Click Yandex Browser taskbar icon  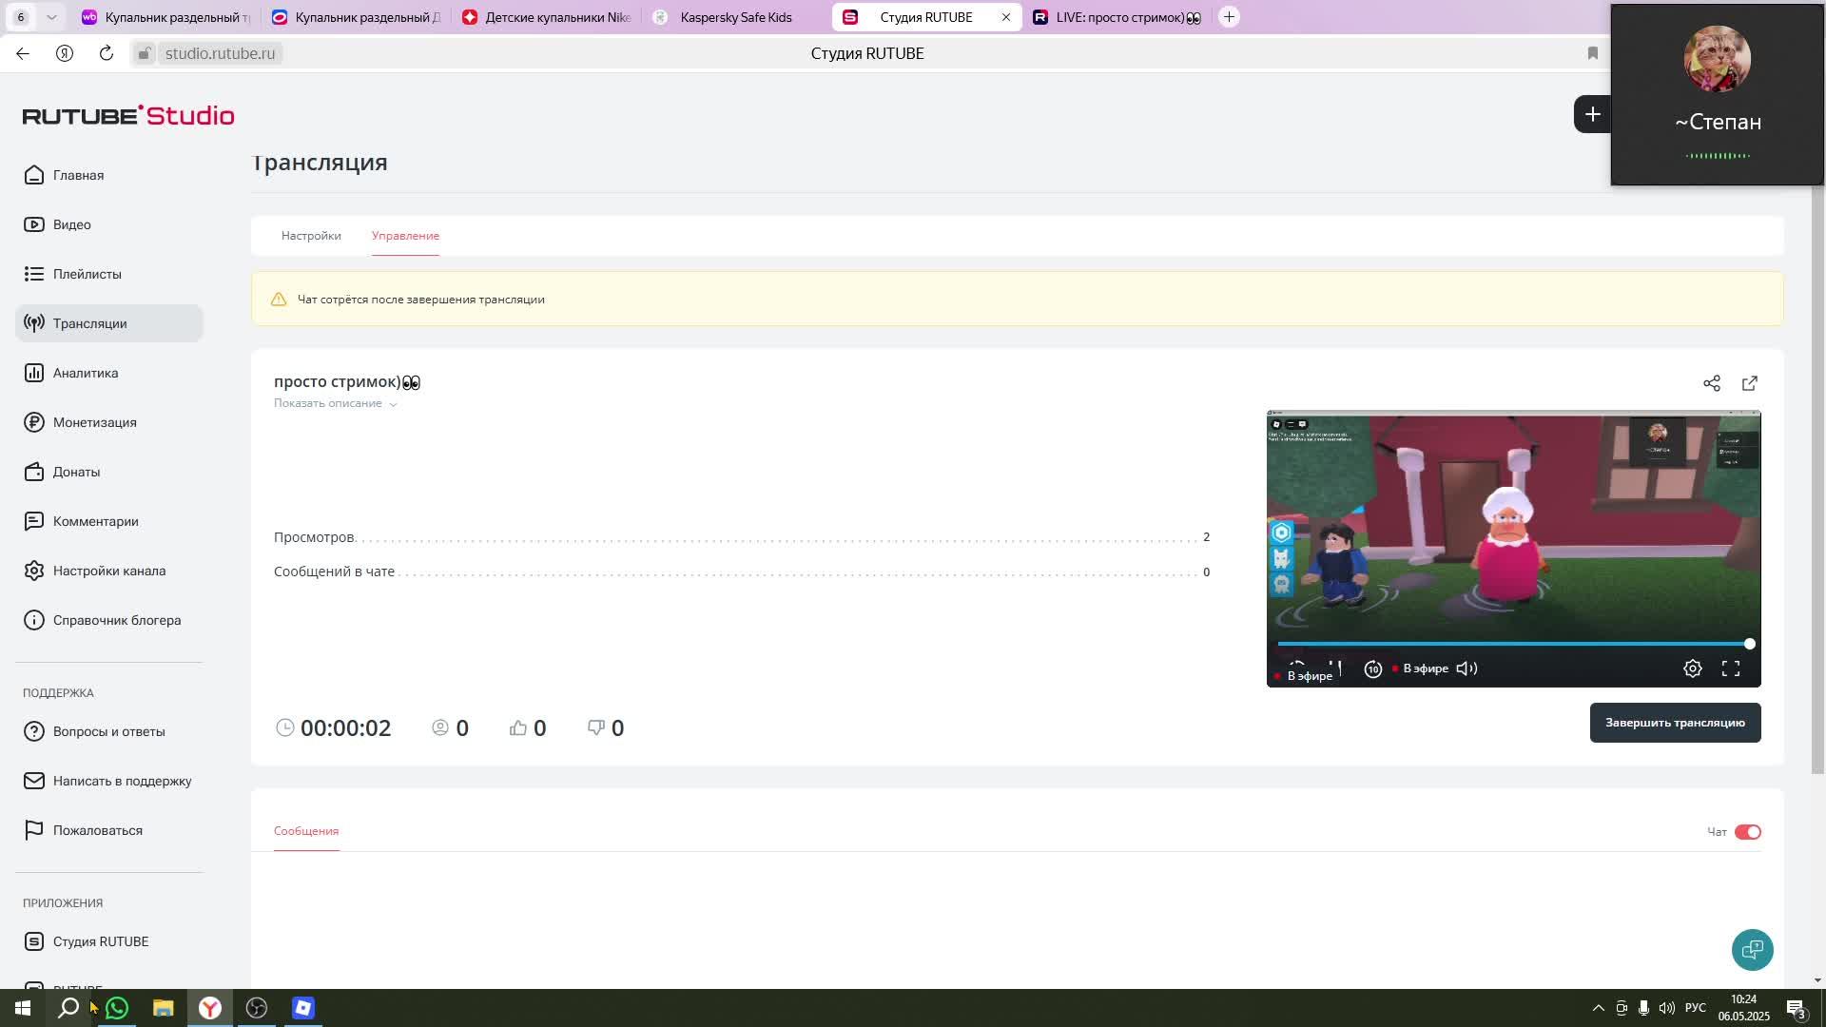point(210,1008)
